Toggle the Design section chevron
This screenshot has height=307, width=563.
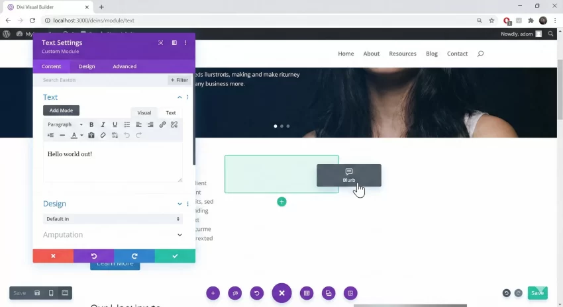179,204
